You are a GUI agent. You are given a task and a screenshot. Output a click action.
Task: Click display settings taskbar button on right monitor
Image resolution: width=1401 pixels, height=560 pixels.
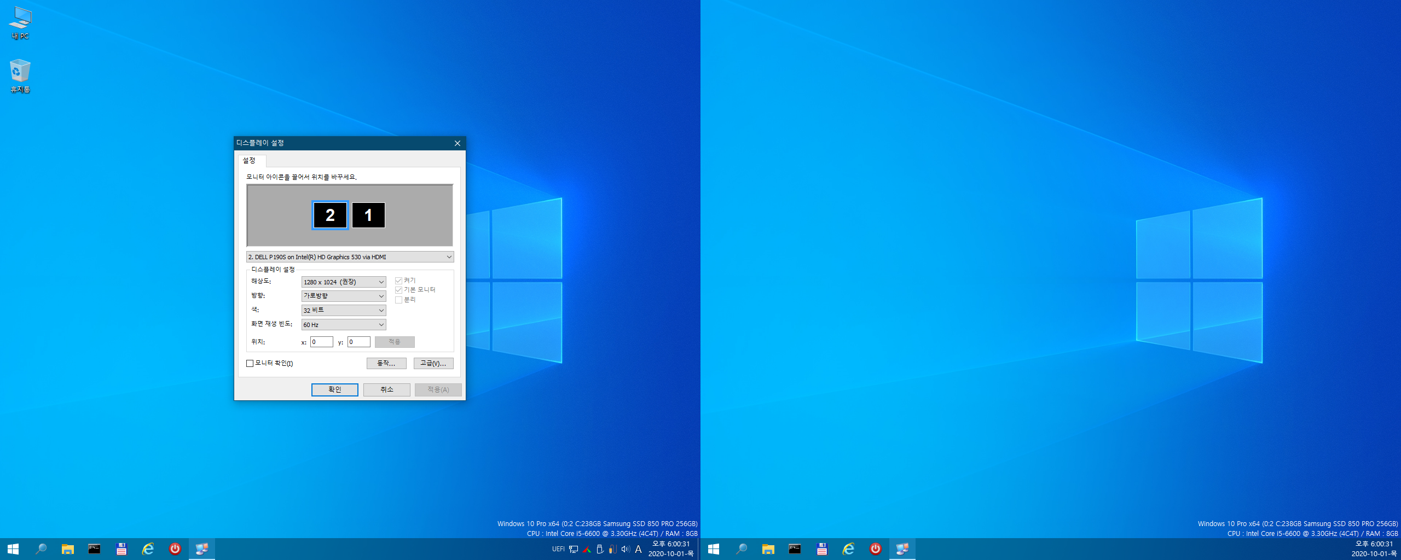click(x=902, y=549)
